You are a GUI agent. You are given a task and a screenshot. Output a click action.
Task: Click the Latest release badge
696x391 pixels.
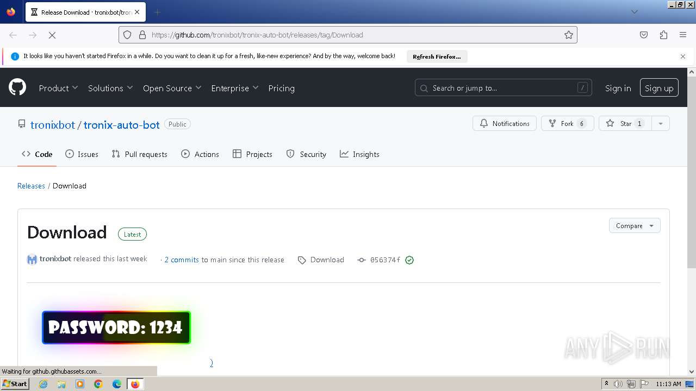pos(132,235)
